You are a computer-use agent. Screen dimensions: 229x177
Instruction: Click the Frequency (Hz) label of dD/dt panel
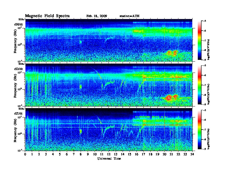15,86
